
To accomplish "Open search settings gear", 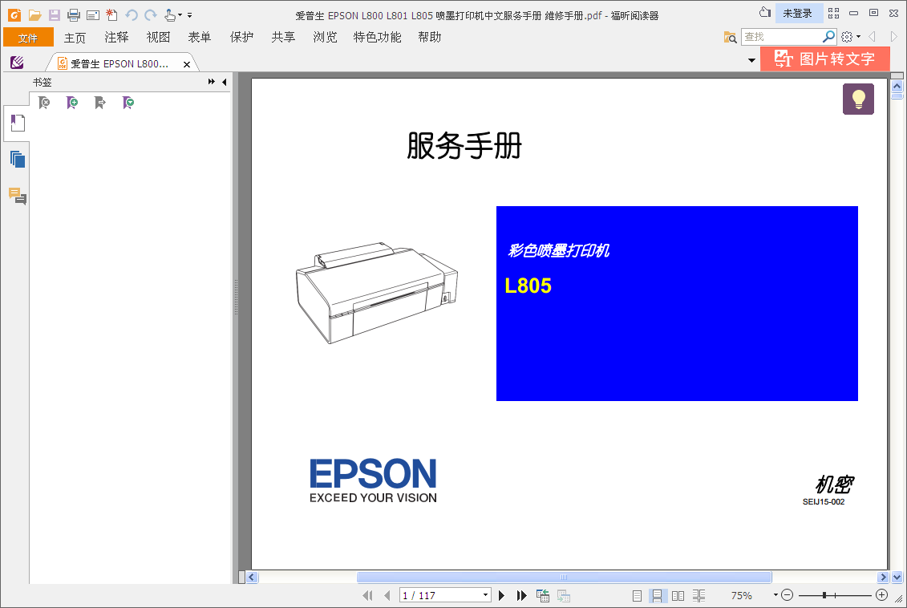I will tap(847, 37).
